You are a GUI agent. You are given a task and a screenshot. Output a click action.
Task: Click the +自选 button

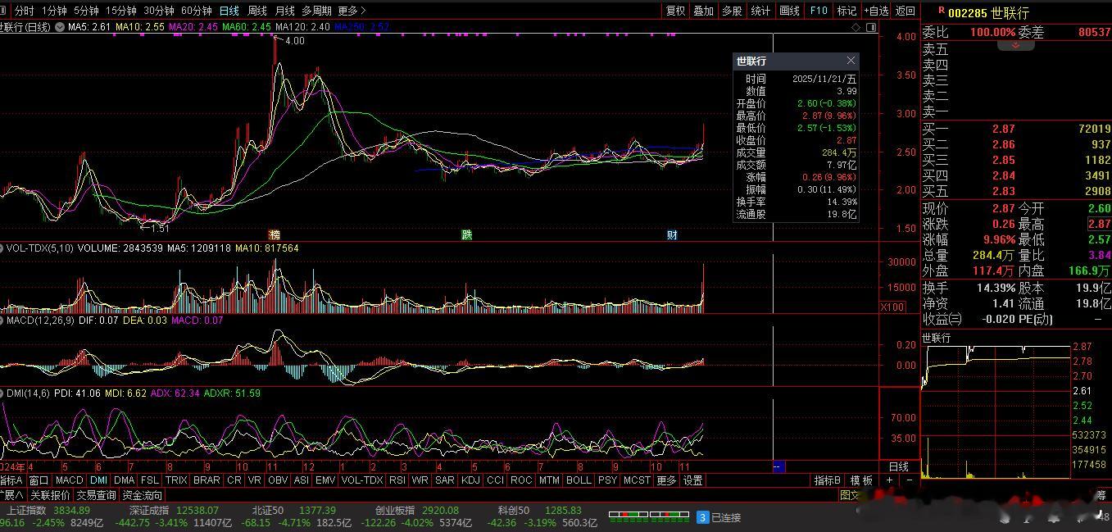875,11
